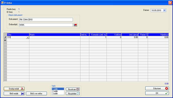Click the first row Jed.cijena cell 0.00
Viewport: 173px width, 98px height.
click(130, 37)
